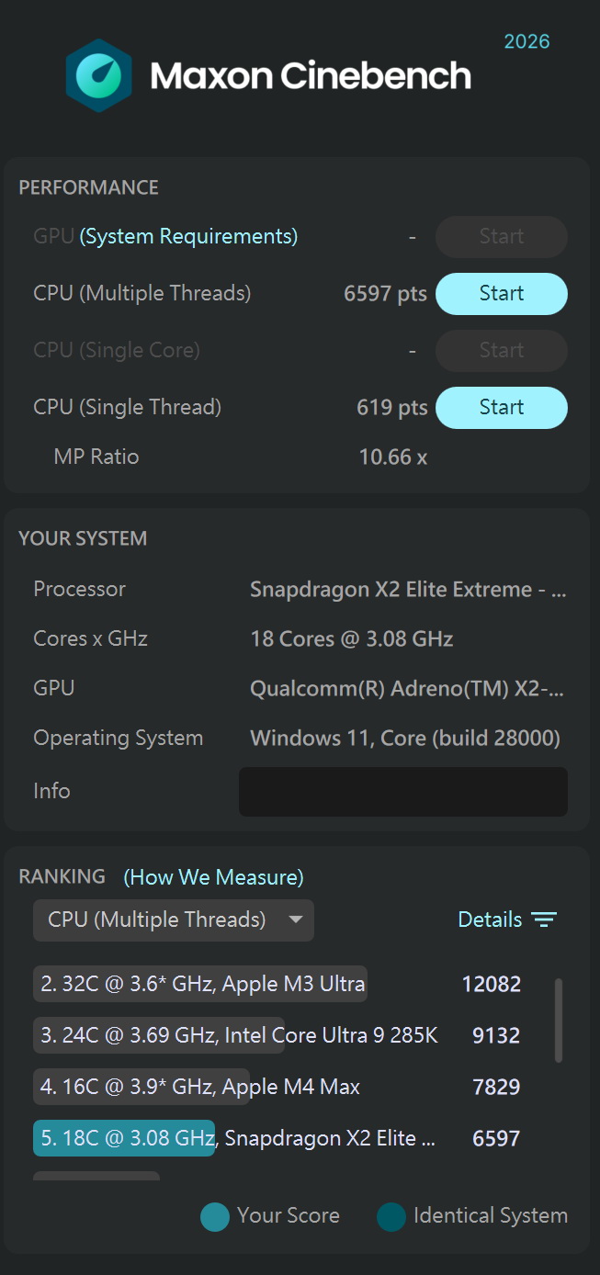Click the disabled GPU Start button

click(501, 237)
